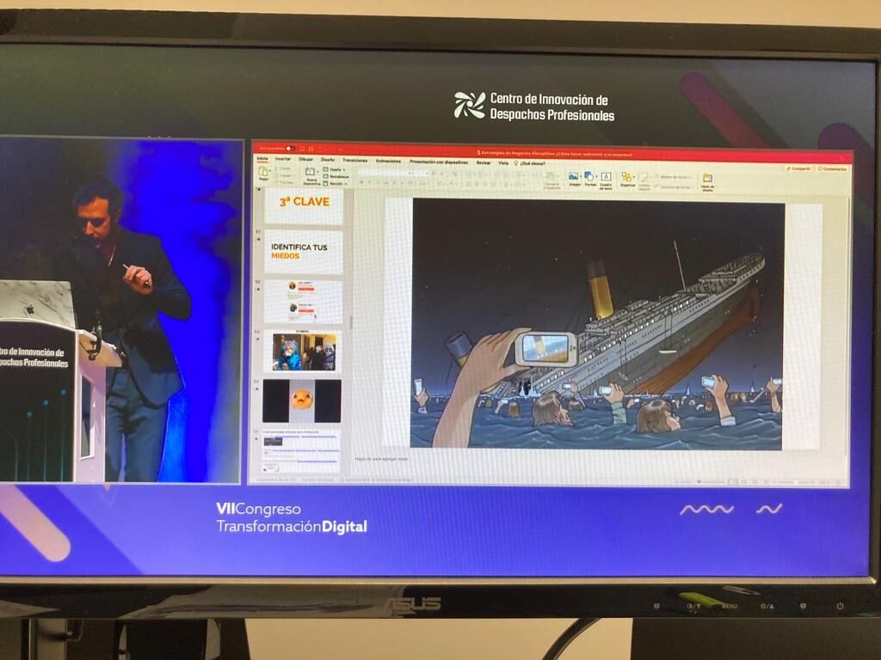
Task: Open the Diseño ribbon tab
Action: coord(328,160)
